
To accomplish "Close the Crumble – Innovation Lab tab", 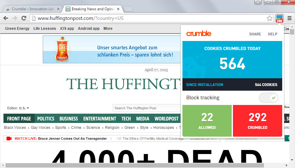I will pos(58,9).
